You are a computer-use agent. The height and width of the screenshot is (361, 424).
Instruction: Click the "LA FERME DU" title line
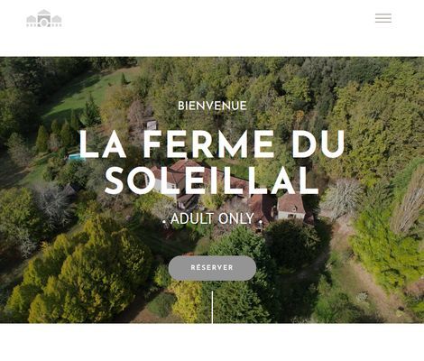[212, 145]
